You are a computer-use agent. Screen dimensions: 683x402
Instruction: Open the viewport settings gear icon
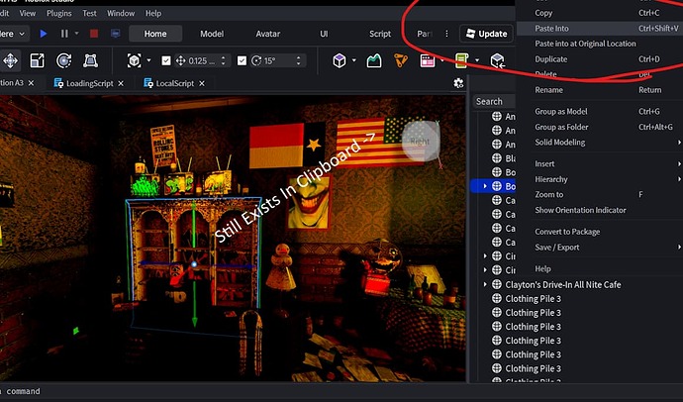coord(458,83)
